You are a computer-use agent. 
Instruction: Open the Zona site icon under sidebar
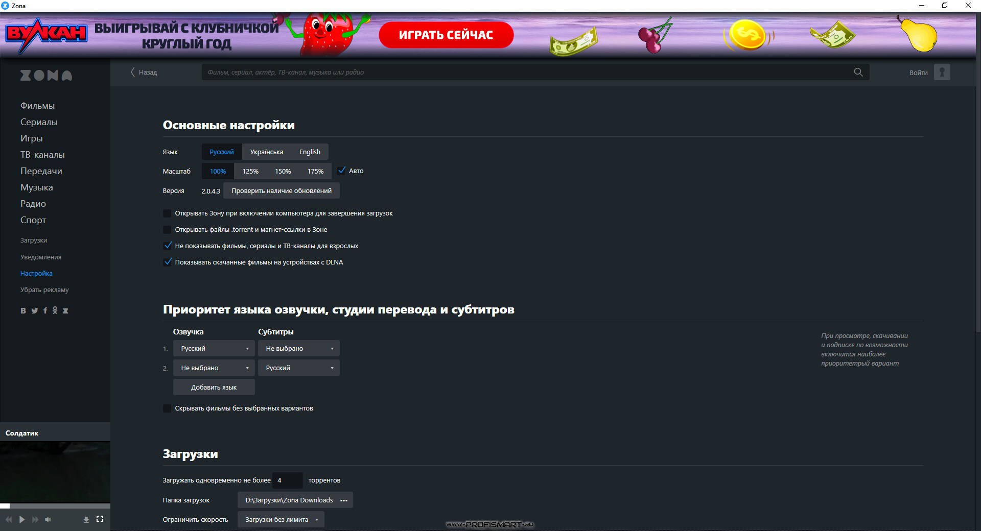(x=65, y=310)
